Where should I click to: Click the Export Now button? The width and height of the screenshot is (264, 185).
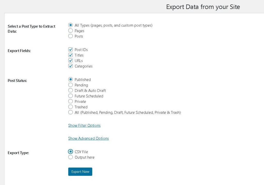coord(80,172)
